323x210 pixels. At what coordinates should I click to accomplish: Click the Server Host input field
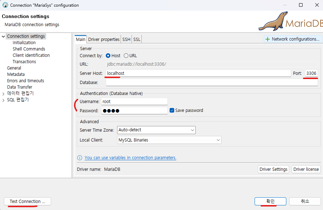coord(199,73)
